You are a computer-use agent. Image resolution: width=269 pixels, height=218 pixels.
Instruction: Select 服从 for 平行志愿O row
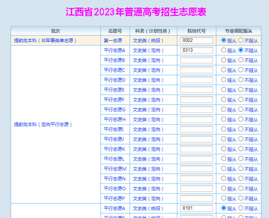coord(223,188)
